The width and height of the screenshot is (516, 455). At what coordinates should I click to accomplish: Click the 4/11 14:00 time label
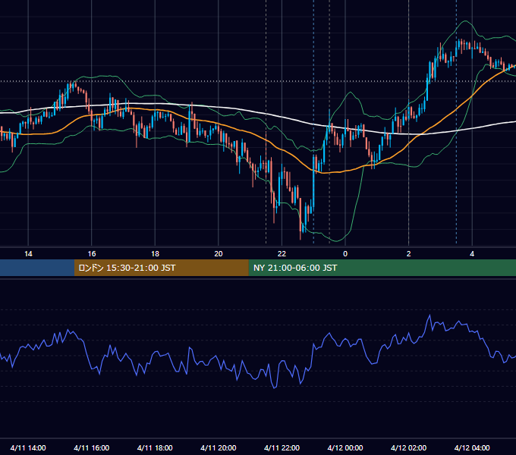(28, 447)
